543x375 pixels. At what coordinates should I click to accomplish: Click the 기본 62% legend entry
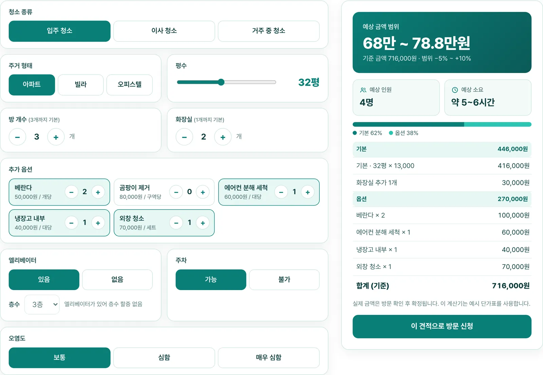(x=368, y=133)
